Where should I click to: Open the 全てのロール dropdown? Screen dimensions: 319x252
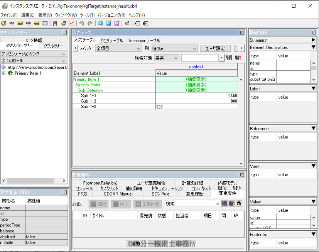click(34, 61)
